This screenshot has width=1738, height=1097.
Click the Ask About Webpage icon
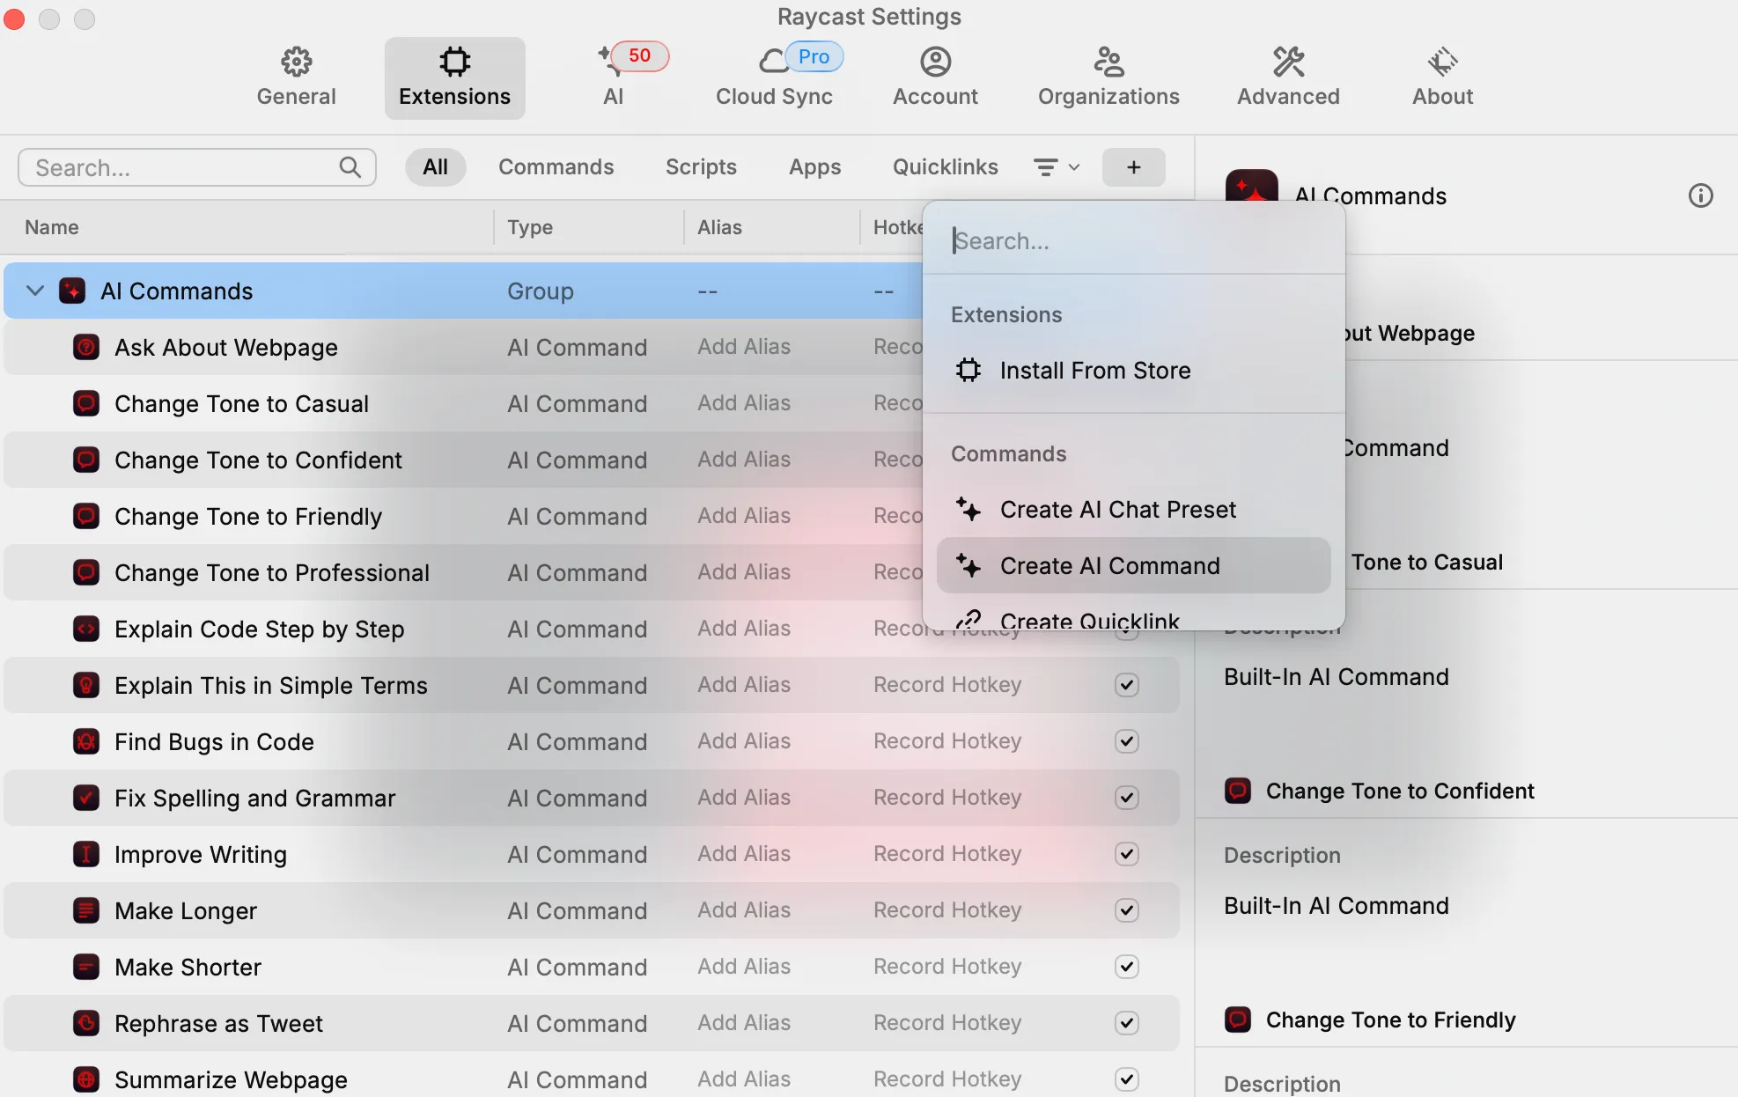(86, 347)
